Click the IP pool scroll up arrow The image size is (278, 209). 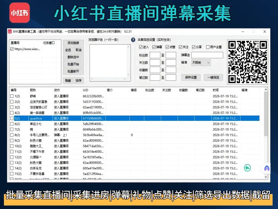129,47
